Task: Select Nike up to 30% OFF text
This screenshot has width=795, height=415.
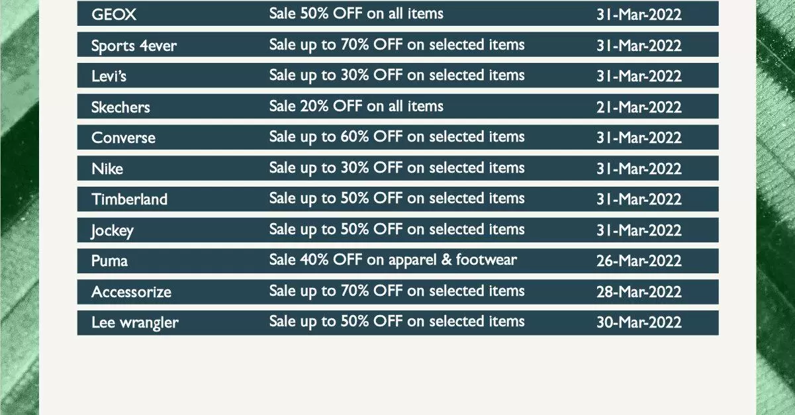Action: pyautogui.click(x=397, y=168)
